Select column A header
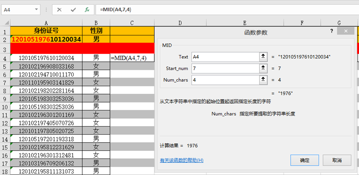 [x=46, y=23]
